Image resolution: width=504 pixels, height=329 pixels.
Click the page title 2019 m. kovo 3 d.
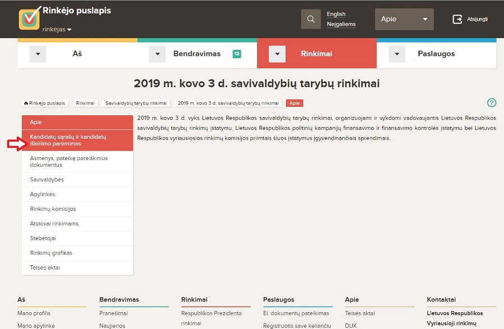pos(257,83)
